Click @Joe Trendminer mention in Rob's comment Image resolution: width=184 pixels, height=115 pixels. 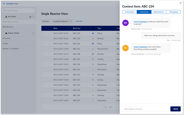(140, 22)
